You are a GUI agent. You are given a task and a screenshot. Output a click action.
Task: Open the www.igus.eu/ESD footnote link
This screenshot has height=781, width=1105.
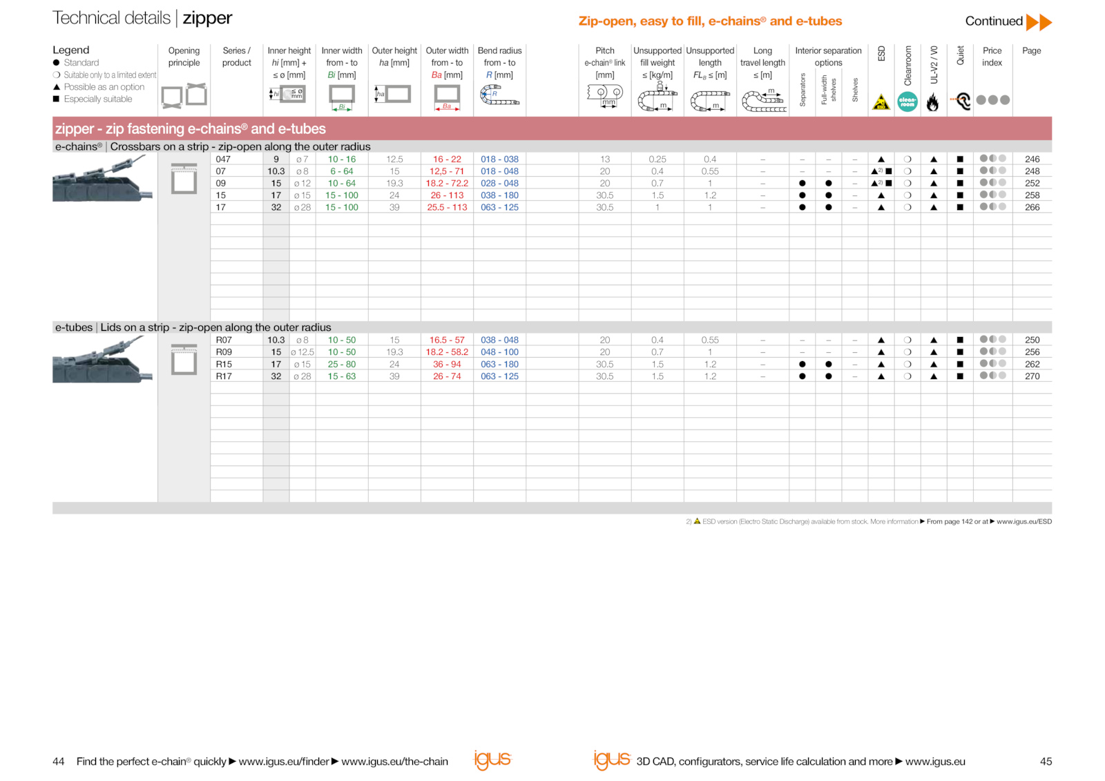point(1024,521)
